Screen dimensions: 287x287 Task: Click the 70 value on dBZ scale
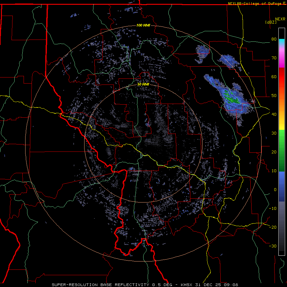click(x=274, y=58)
